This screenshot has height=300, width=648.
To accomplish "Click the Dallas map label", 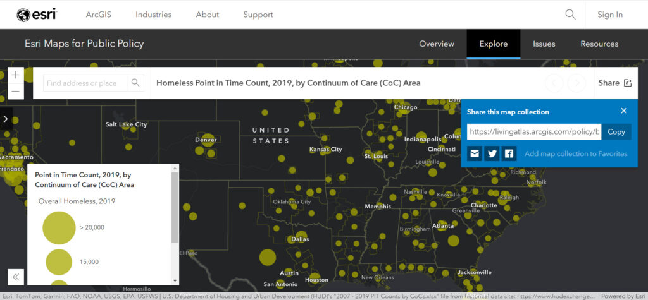I will (300, 239).
